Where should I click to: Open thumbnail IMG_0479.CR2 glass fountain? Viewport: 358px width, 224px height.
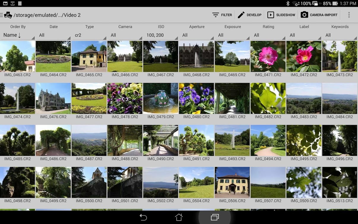pyautogui.click(x=161, y=98)
